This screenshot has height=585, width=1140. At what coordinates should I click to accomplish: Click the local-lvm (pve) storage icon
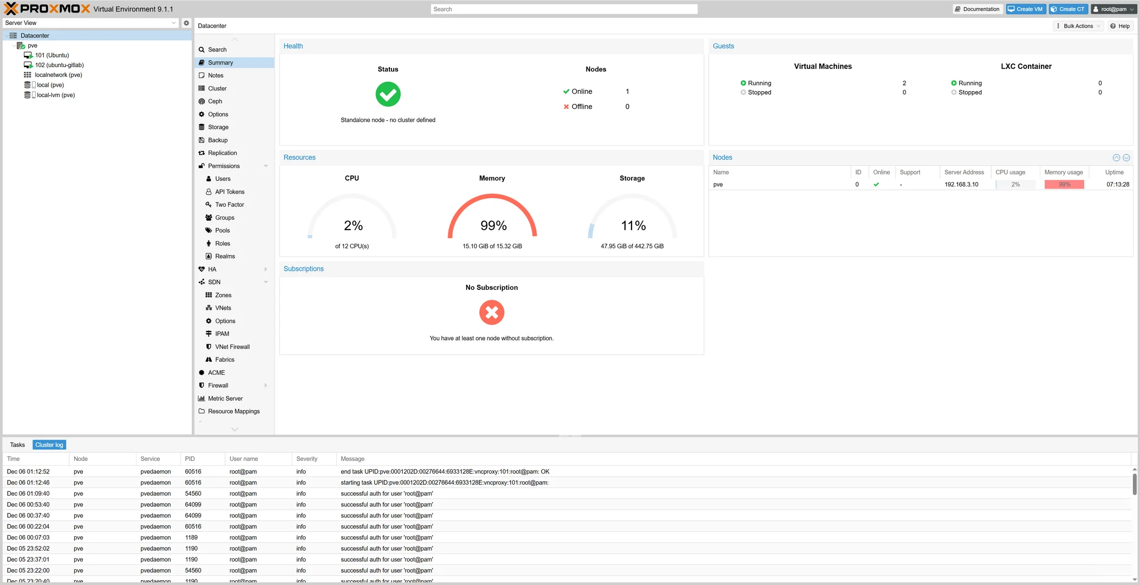pyautogui.click(x=27, y=95)
